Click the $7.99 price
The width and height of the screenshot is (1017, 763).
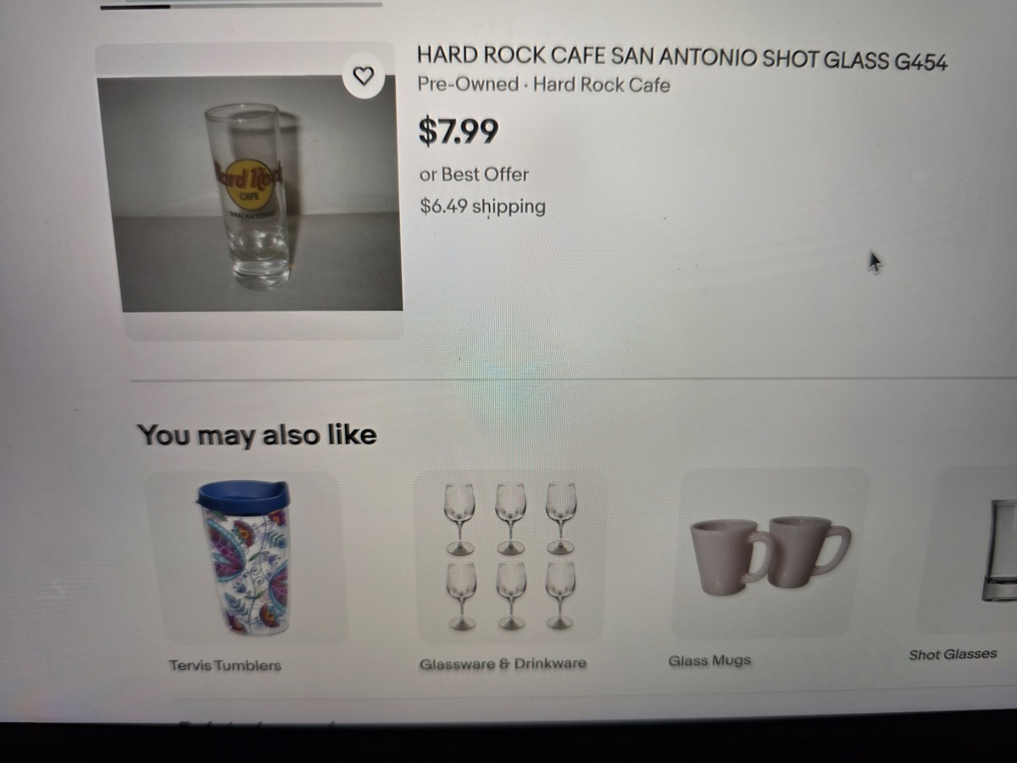click(458, 131)
